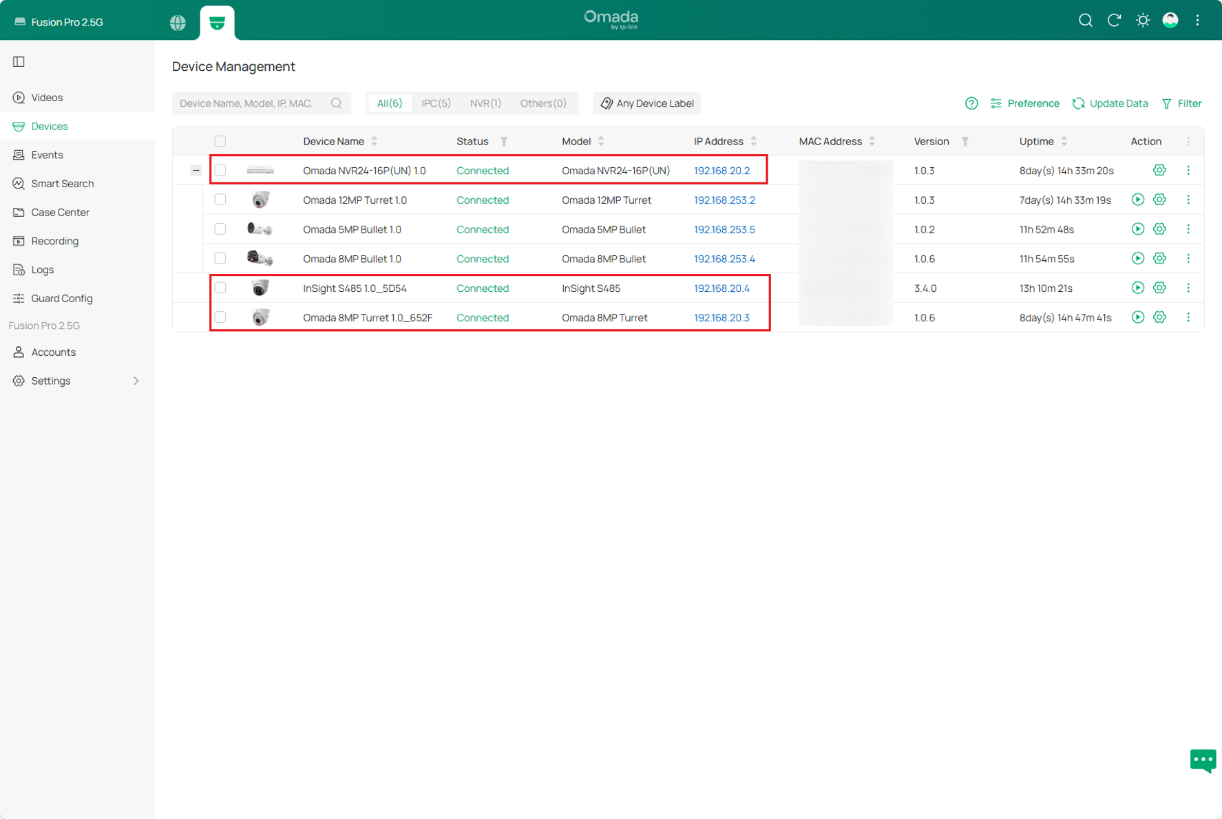Check the Omada 12MP Turret 1.0 checkbox
The width and height of the screenshot is (1222, 819).
[220, 200]
